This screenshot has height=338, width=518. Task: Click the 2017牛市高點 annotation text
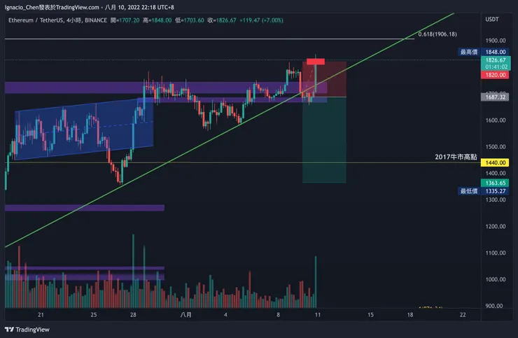[456, 157]
